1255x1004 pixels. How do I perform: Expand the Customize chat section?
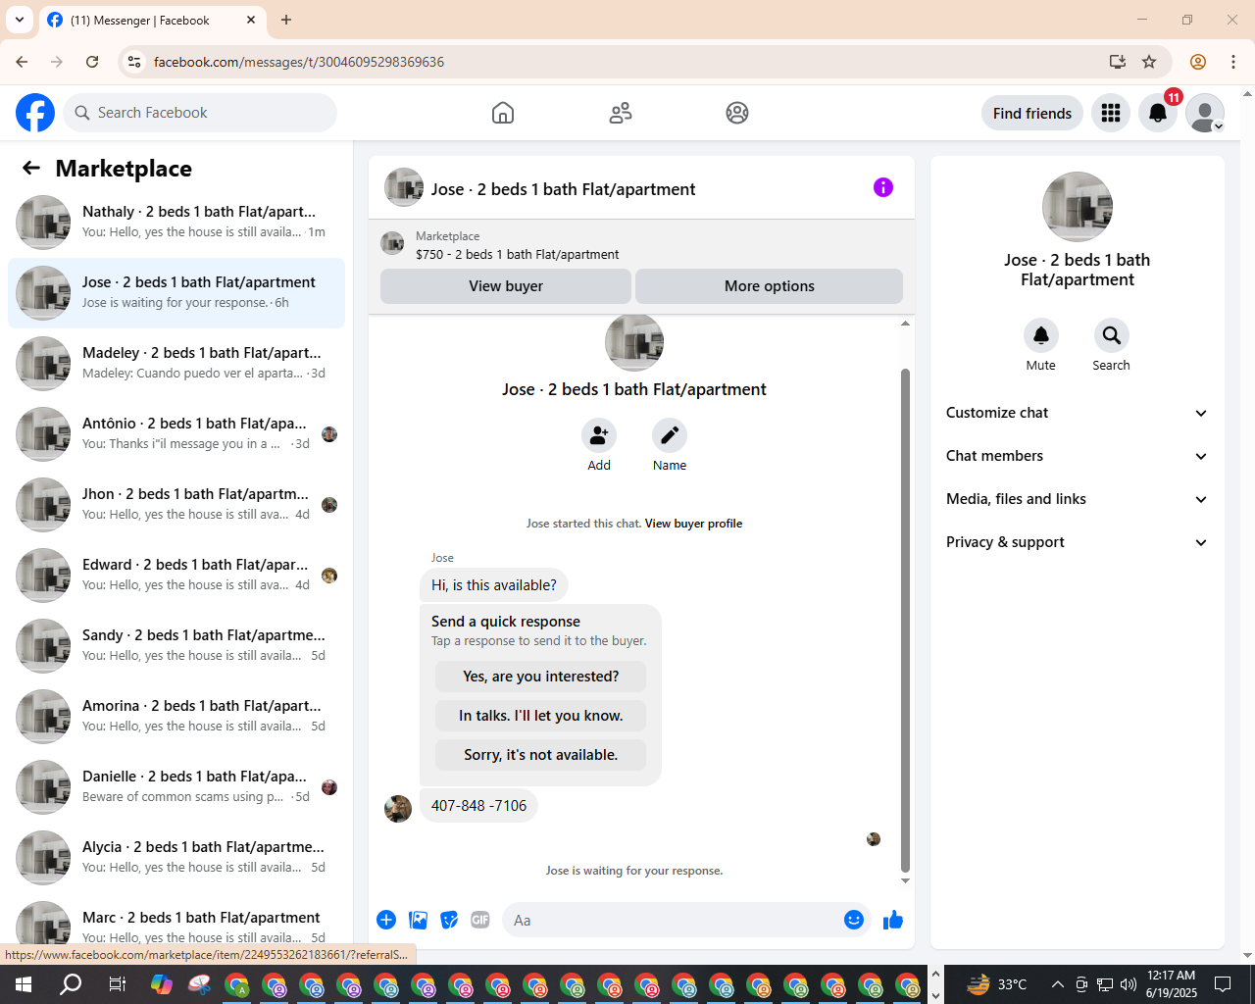(x=1078, y=413)
